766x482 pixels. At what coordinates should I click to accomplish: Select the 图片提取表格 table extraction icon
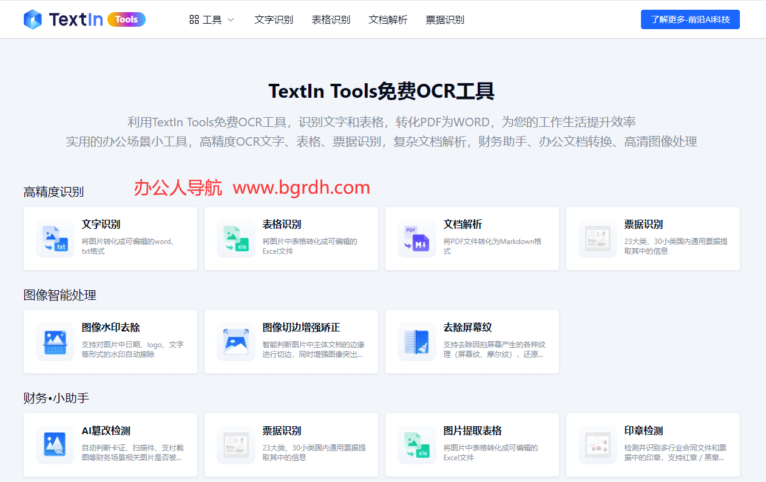pos(416,445)
